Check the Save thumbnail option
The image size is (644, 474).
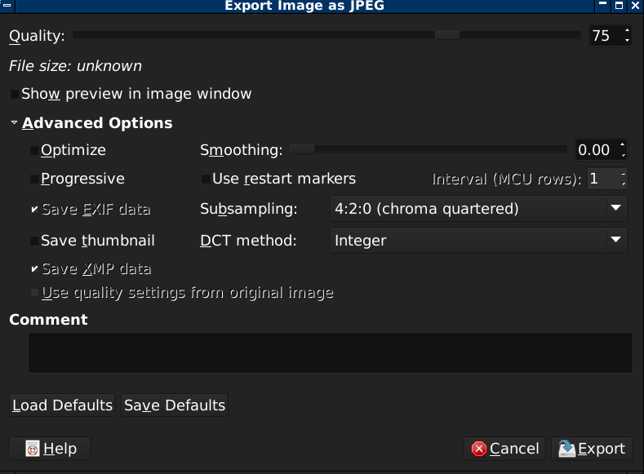35,241
